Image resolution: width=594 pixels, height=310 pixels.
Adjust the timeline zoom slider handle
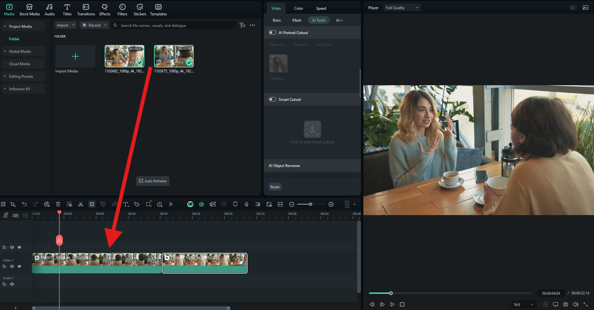pyautogui.click(x=310, y=204)
